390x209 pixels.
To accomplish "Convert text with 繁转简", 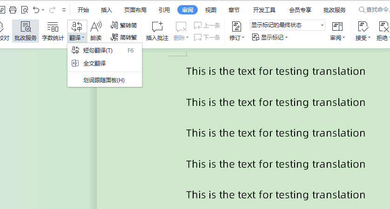I will (x=124, y=26).
